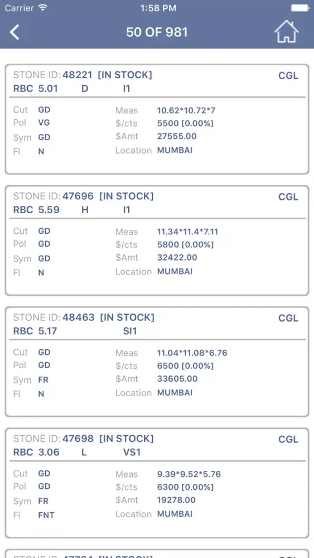
Task: Tap the battery indicator icon
Action: [300, 8]
